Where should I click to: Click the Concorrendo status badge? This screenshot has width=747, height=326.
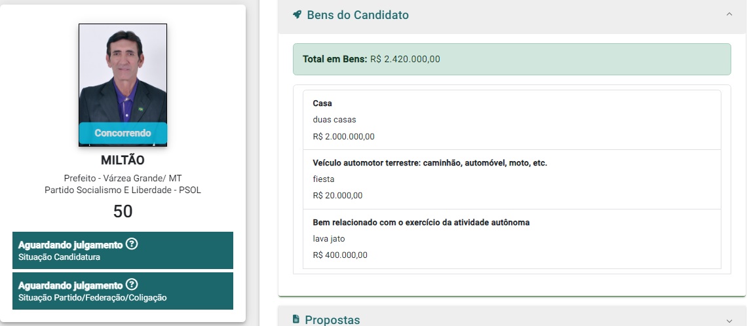click(x=123, y=133)
